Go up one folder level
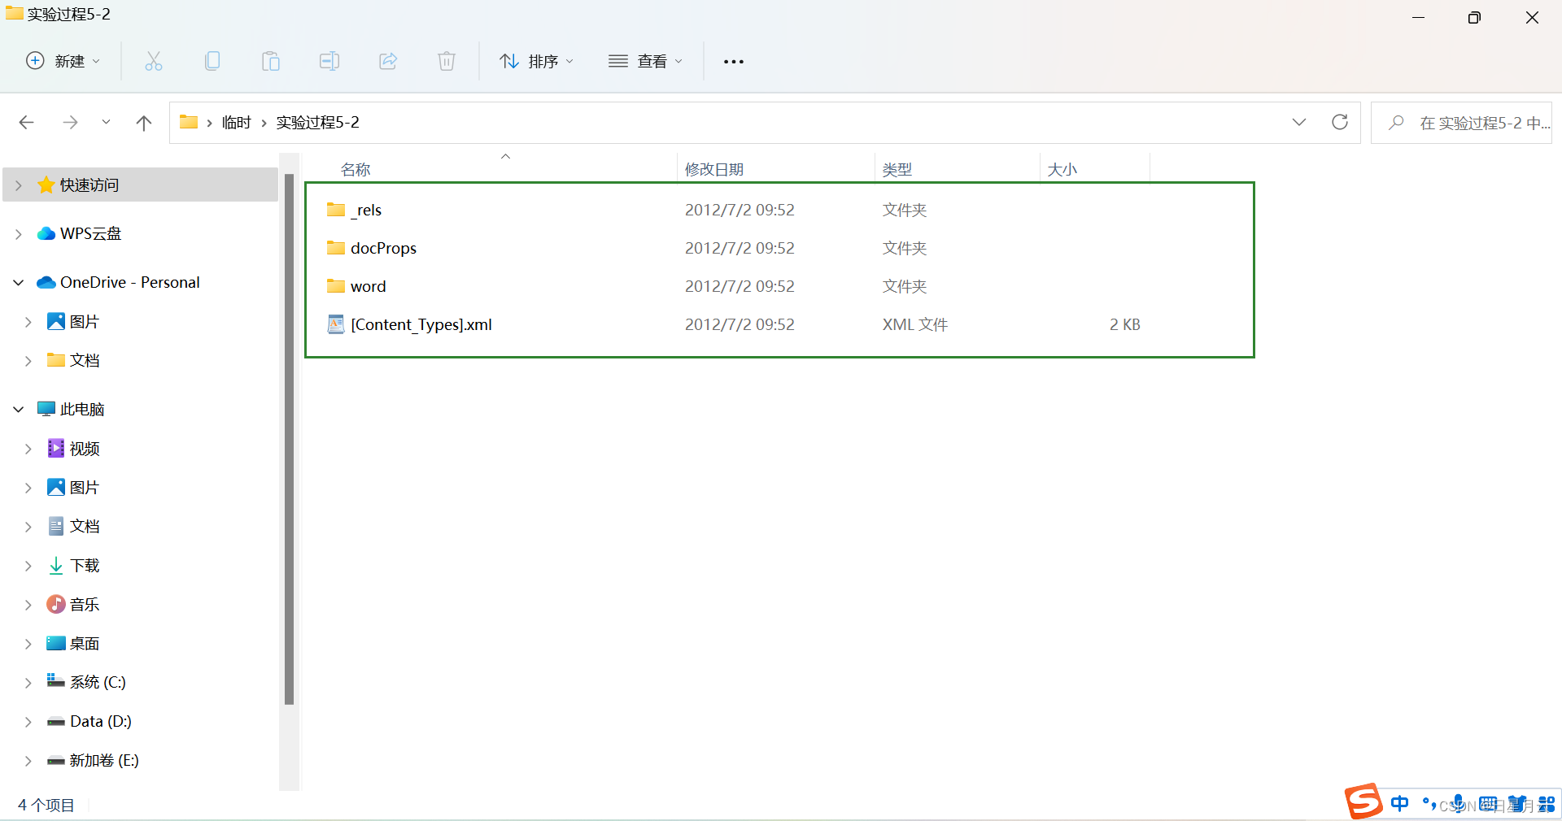1562x821 pixels. [144, 123]
